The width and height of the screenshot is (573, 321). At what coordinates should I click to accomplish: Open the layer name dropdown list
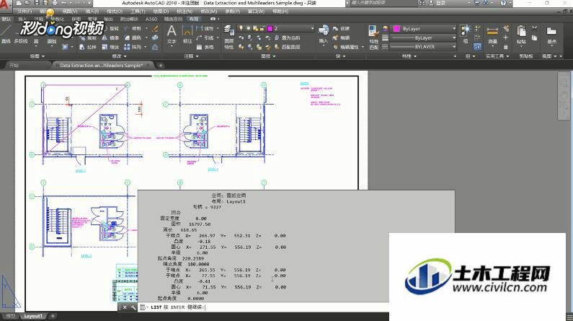click(312, 28)
